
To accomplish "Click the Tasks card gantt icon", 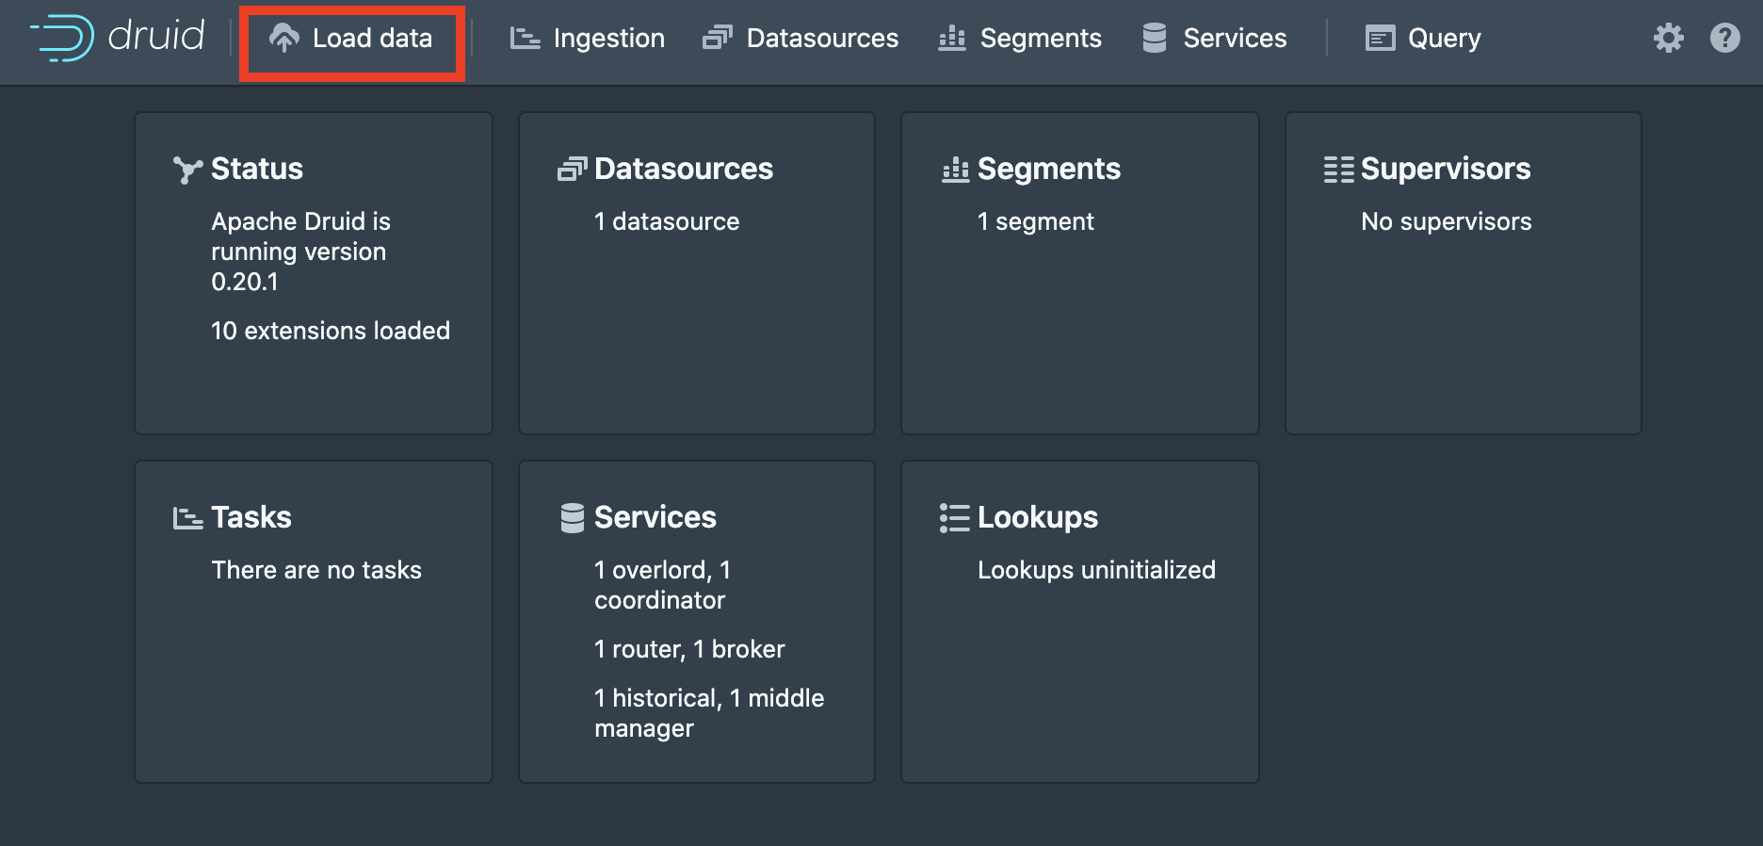I will click(187, 518).
